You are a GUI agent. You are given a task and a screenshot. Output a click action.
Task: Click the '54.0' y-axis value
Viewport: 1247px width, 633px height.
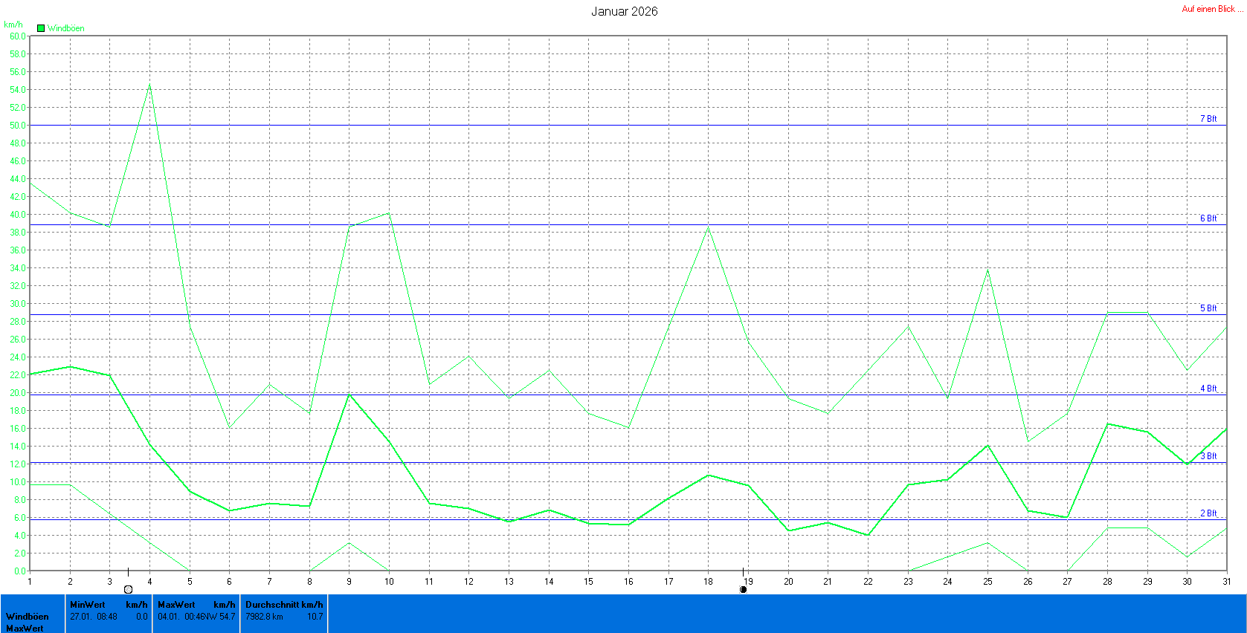[x=18, y=90]
